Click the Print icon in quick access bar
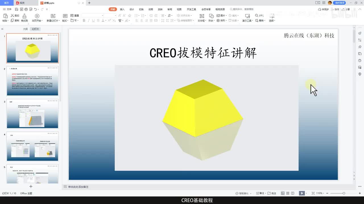Image resolution: width=364 pixels, height=204 pixels. tap(26, 9)
